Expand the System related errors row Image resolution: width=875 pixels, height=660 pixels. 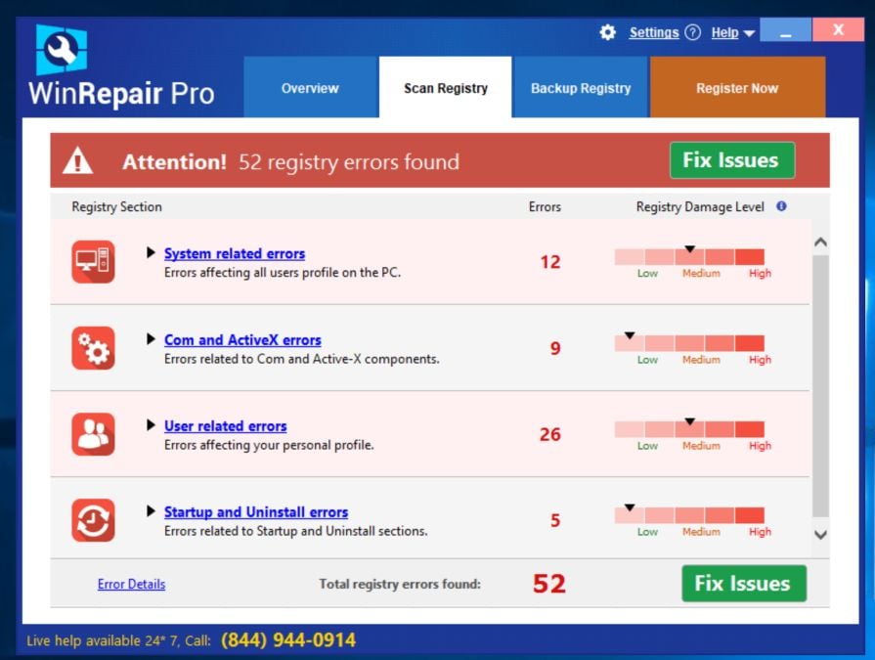pos(151,252)
